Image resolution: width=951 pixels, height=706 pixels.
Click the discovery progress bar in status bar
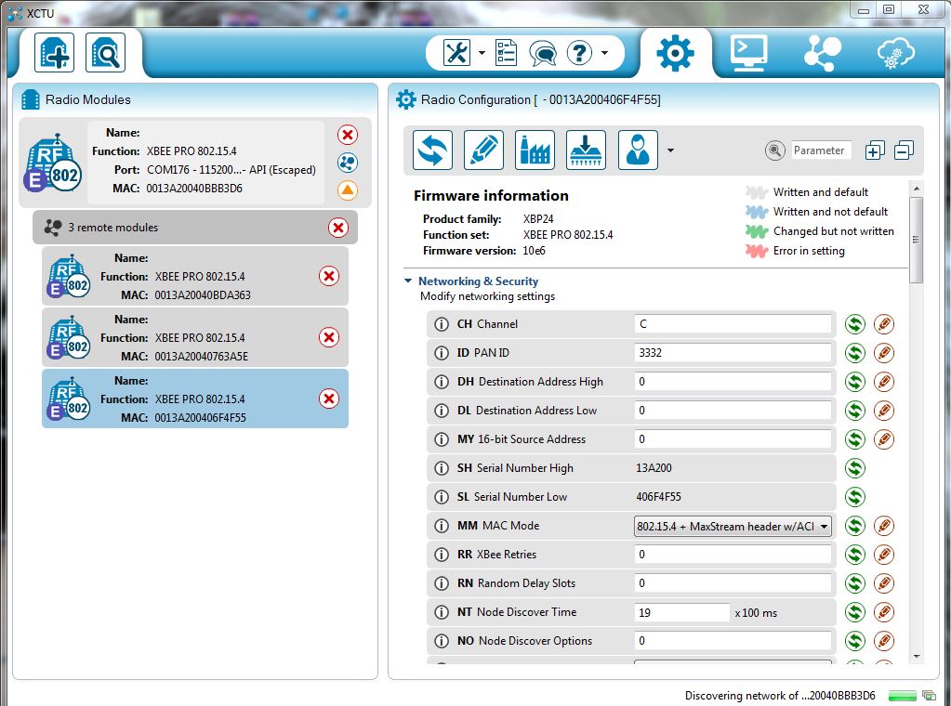(x=903, y=695)
